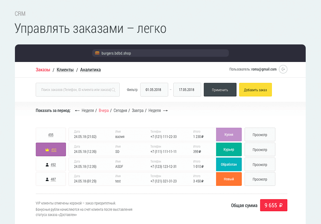Screen dimensions: 321x224
Task: Log out via the exit arrow icon
Action: (283, 69)
